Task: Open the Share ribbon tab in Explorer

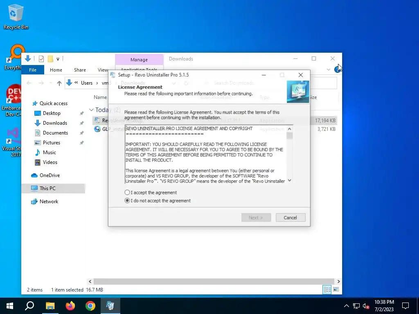Action: pyautogui.click(x=80, y=70)
